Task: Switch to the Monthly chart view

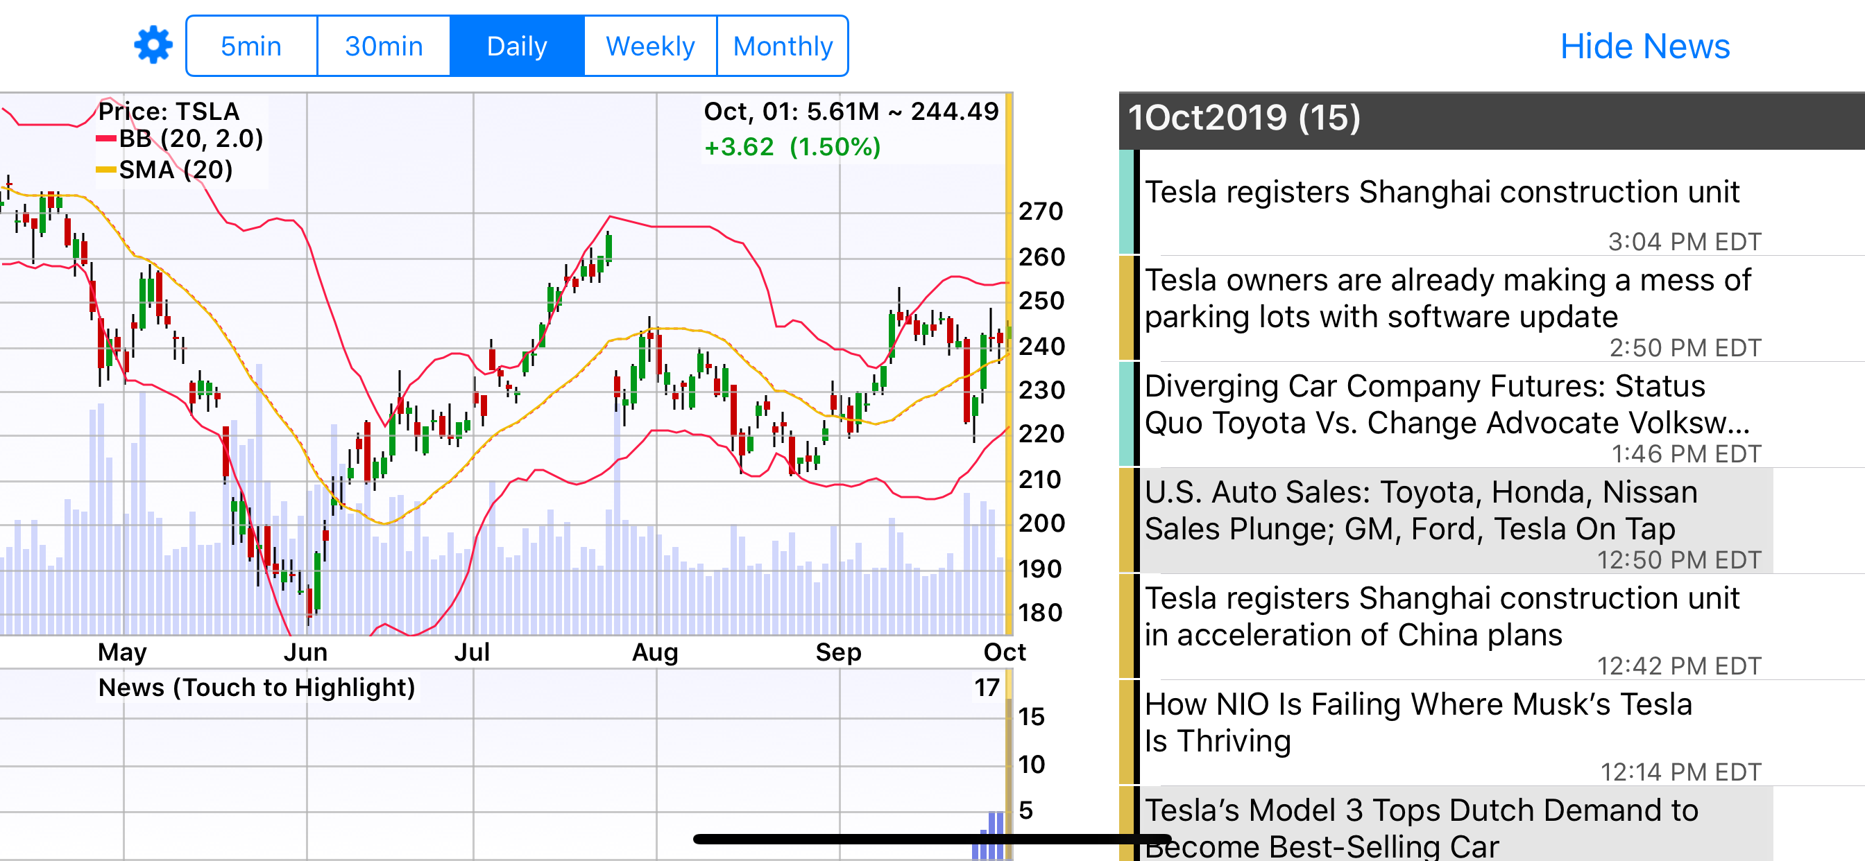Action: pyautogui.click(x=782, y=46)
